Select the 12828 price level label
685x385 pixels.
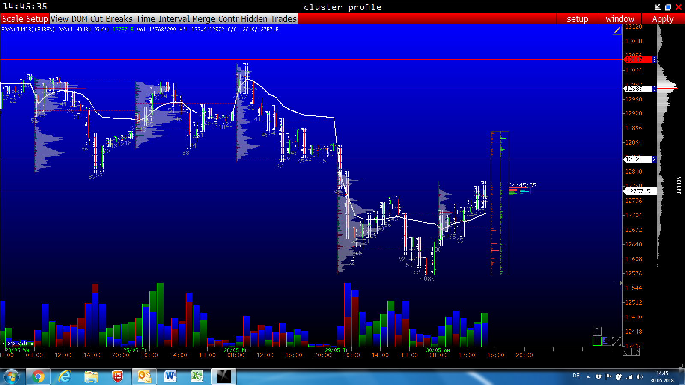[x=638, y=159]
